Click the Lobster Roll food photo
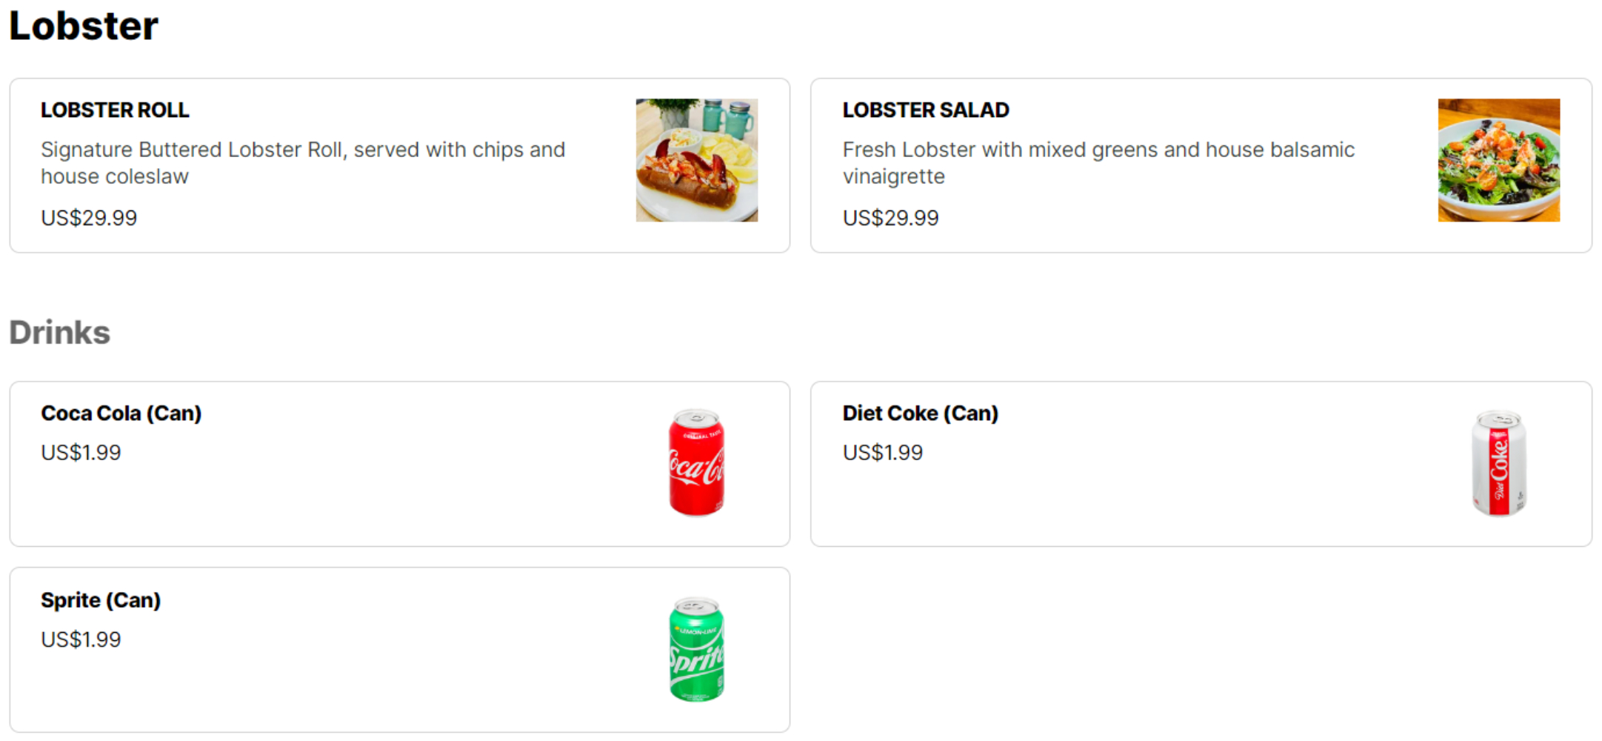 (696, 160)
